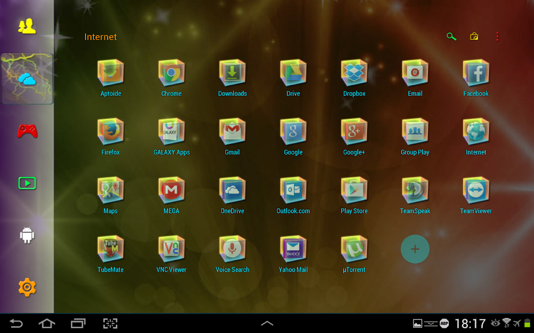Tap the battery status icon
The width and height of the screenshot is (534, 333).
coord(527,323)
